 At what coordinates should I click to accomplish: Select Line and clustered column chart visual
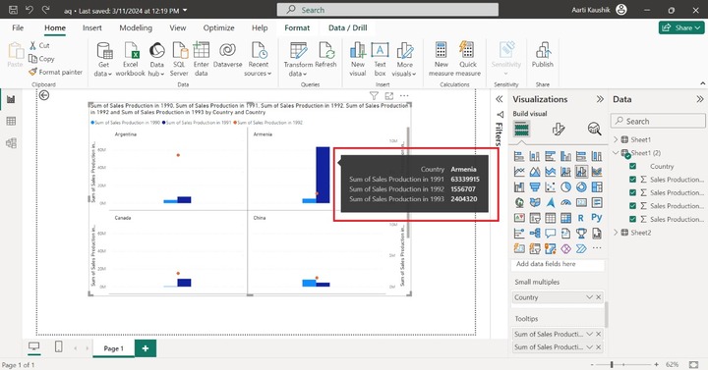pyautogui.click(x=581, y=172)
